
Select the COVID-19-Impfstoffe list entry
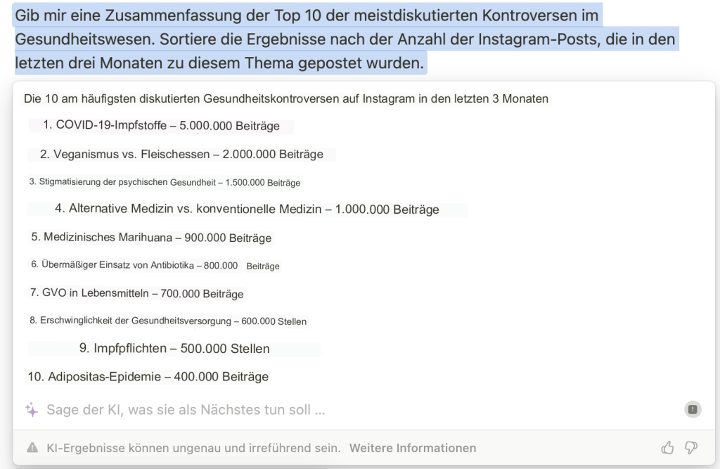161,126
